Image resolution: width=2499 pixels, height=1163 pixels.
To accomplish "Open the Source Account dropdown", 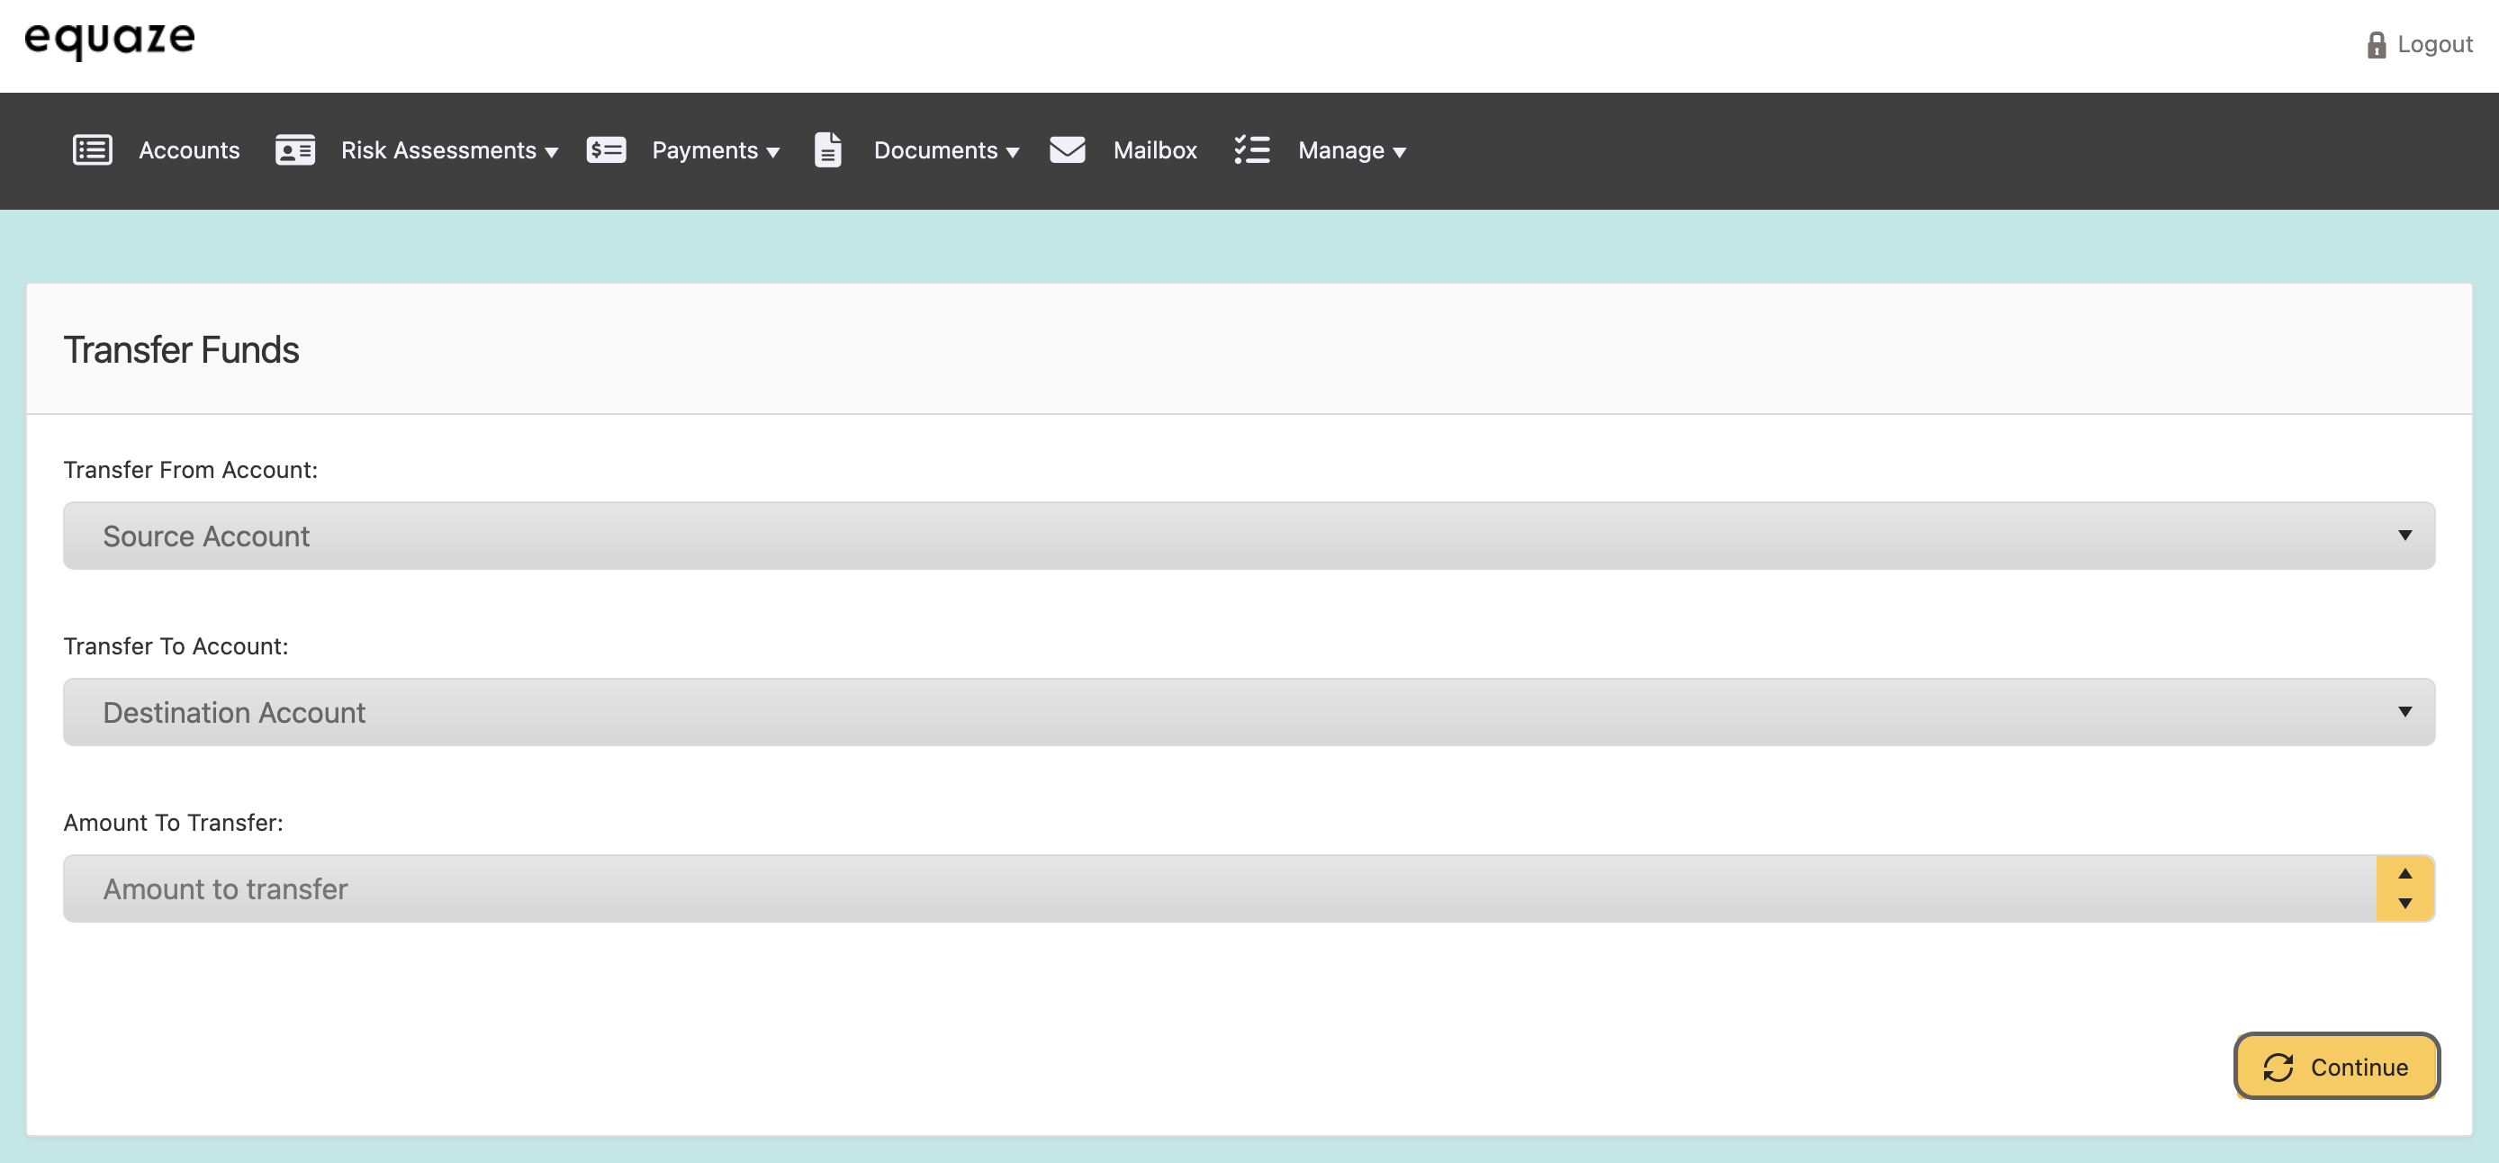I will pos(1249,536).
